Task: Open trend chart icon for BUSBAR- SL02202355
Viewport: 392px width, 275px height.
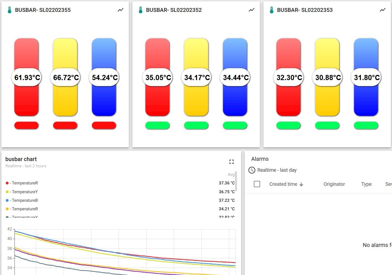Action: [121, 10]
